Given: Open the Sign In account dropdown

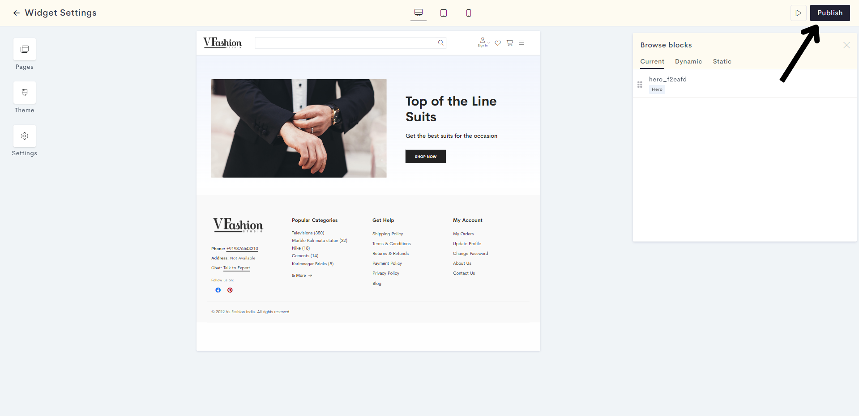Looking at the screenshot, I should [x=483, y=42].
